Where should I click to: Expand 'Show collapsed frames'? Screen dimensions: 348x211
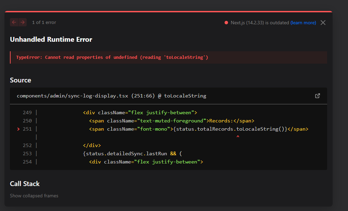tap(34, 196)
